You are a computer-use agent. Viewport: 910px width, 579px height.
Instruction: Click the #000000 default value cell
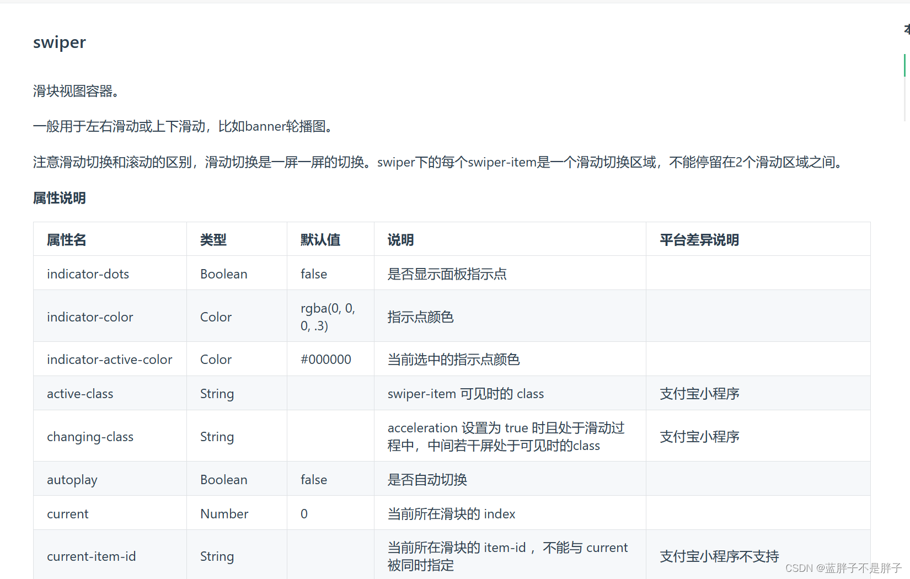point(326,359)
